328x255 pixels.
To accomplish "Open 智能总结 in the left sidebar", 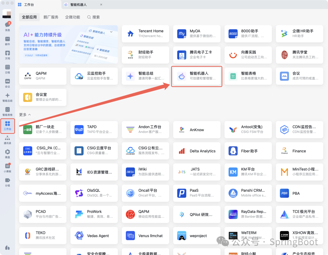I will pos(8,97).
